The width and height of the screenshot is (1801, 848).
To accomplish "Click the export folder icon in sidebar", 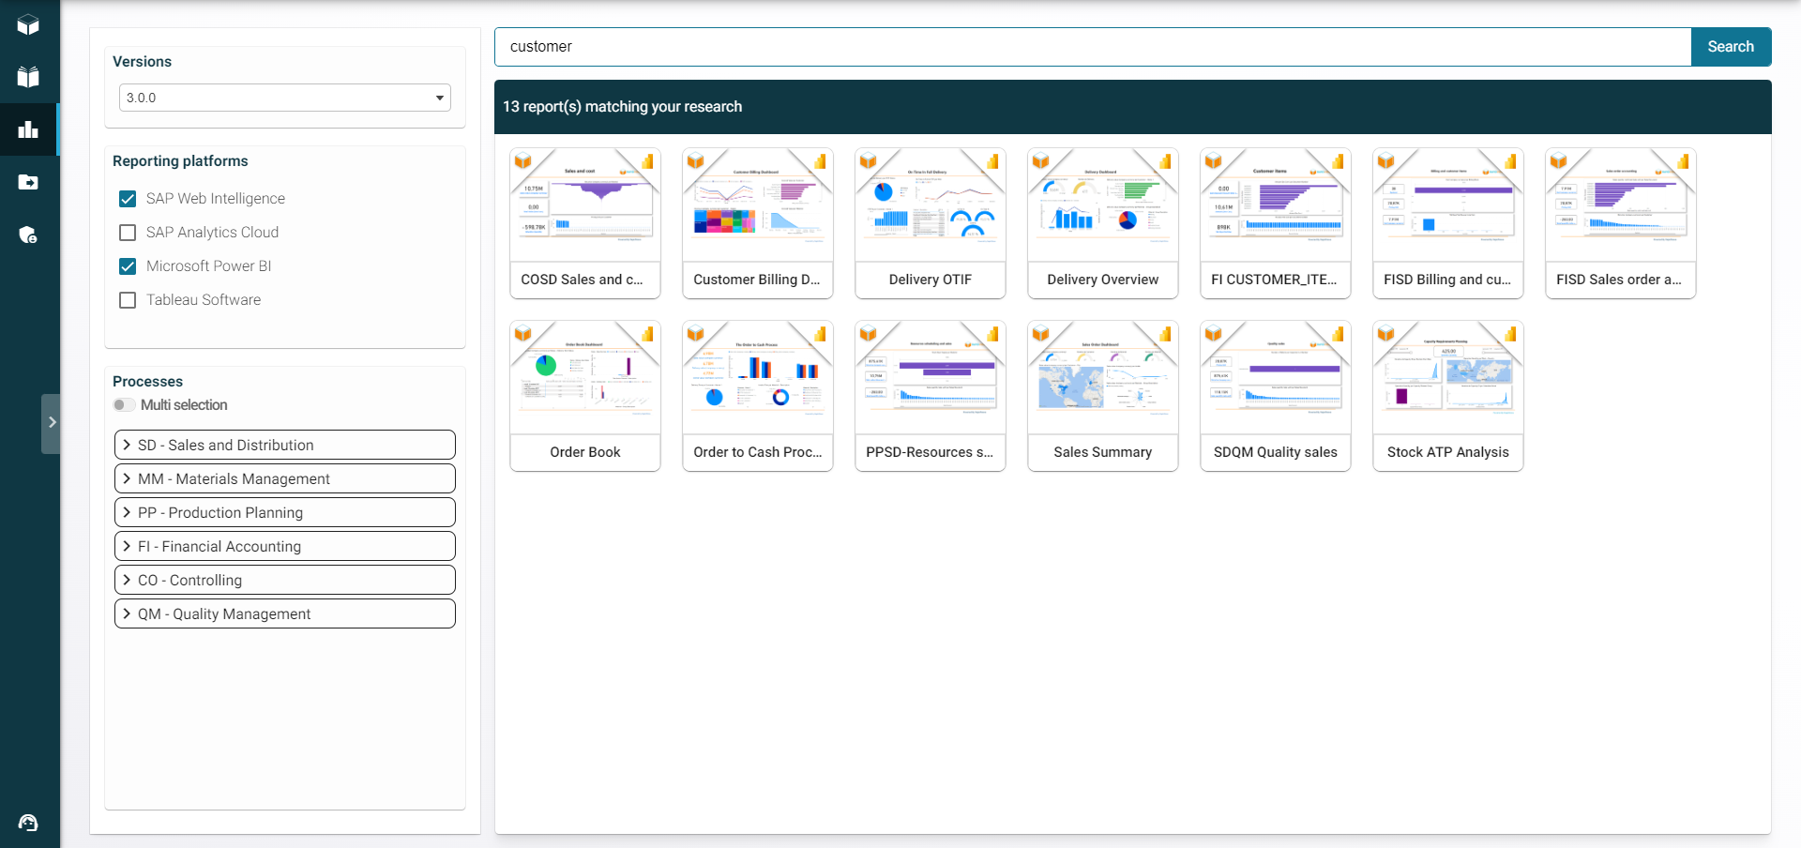I will click(x=29, y=182).
